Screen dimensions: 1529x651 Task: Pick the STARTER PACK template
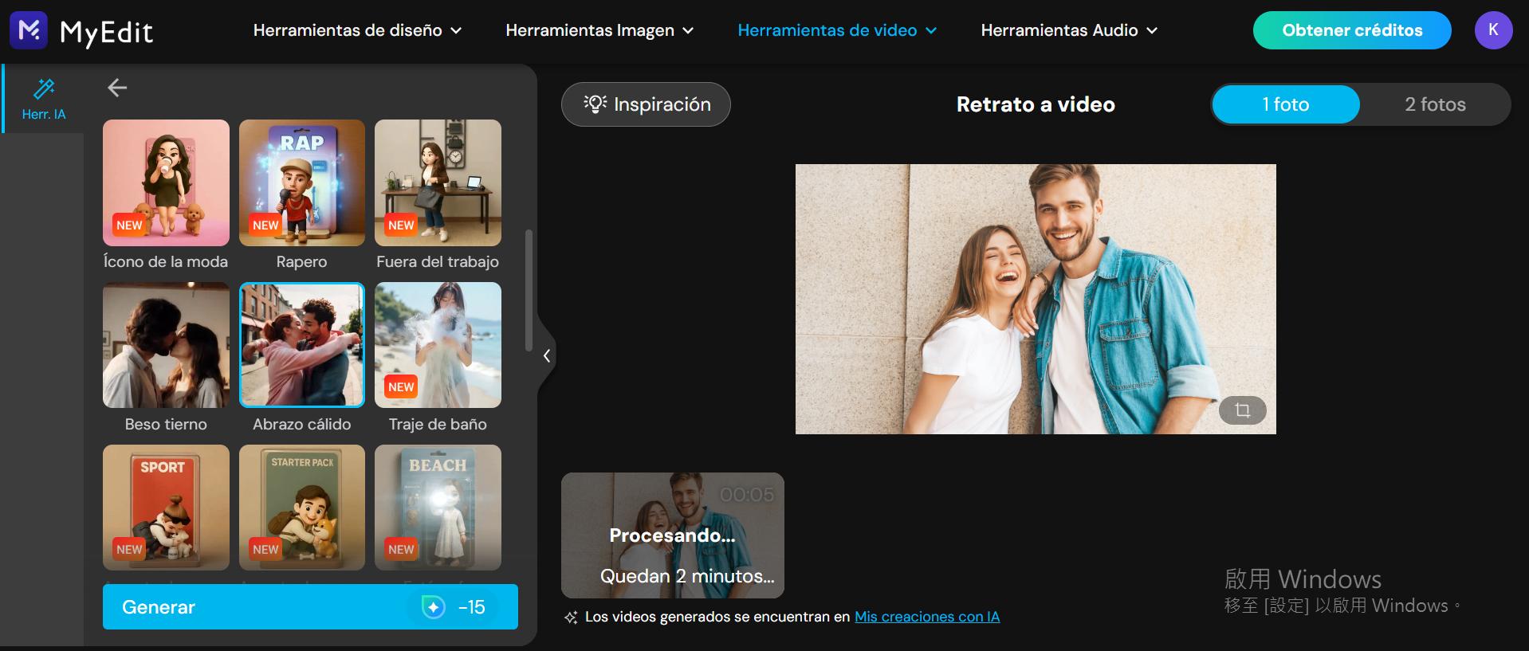[302, 508]
